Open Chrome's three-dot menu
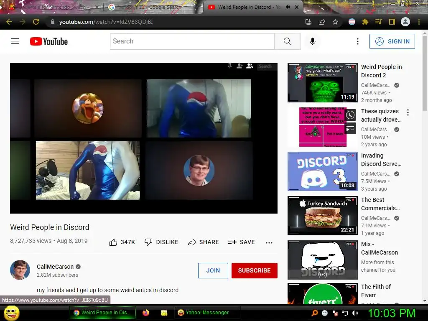This screenshot has width=428, height=321. pos(419,22)
